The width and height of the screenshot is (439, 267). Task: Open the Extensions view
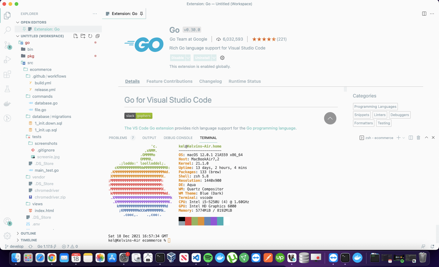7,74
